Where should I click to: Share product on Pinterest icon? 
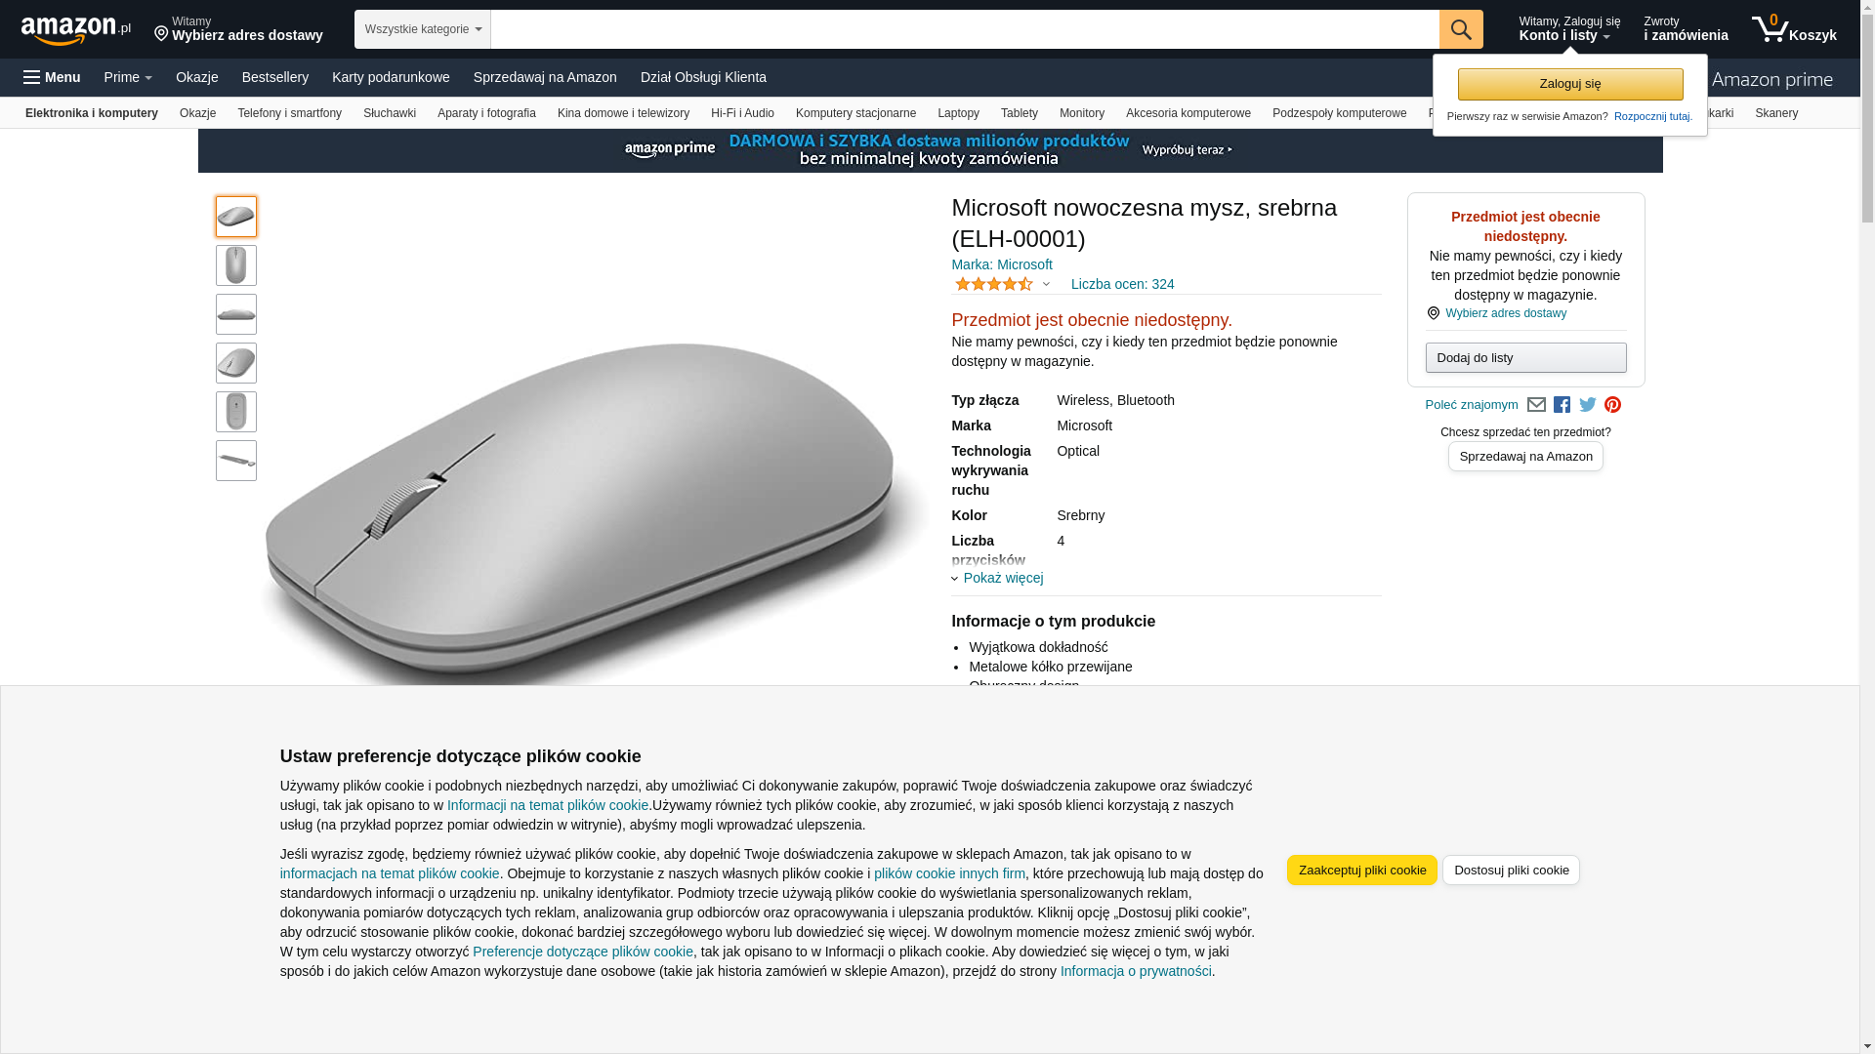1612,405
